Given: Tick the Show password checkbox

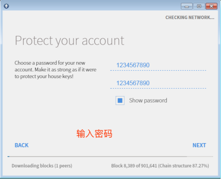Looking at the screenshot, I should 120,100.
